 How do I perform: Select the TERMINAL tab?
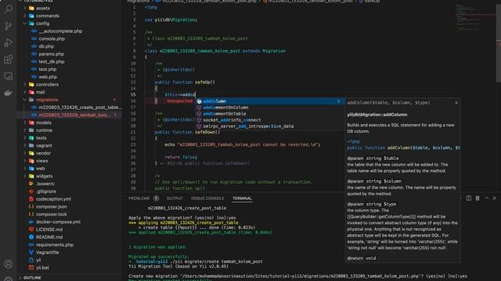click(x=242, y=198)
